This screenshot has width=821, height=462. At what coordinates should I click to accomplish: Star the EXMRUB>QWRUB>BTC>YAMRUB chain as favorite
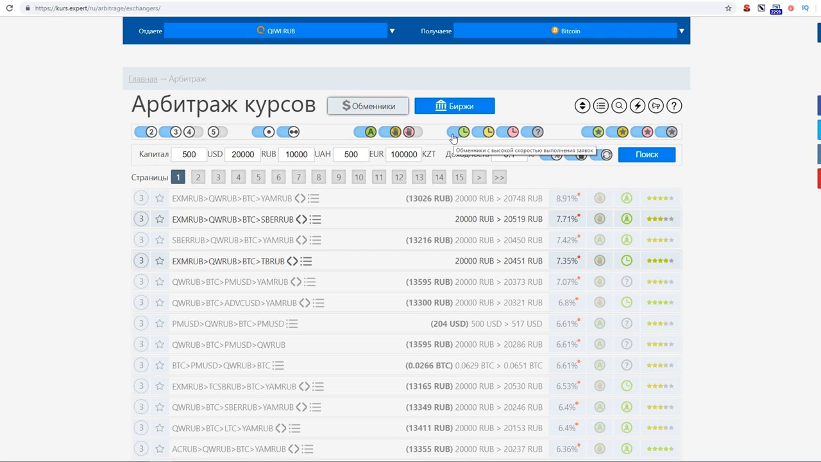pyautogui.click(x=160, y=198)
